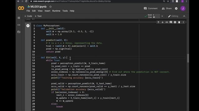Click the "self.W = np.array" line
This screenshot has width=199, height=111.
coord(70,31)
